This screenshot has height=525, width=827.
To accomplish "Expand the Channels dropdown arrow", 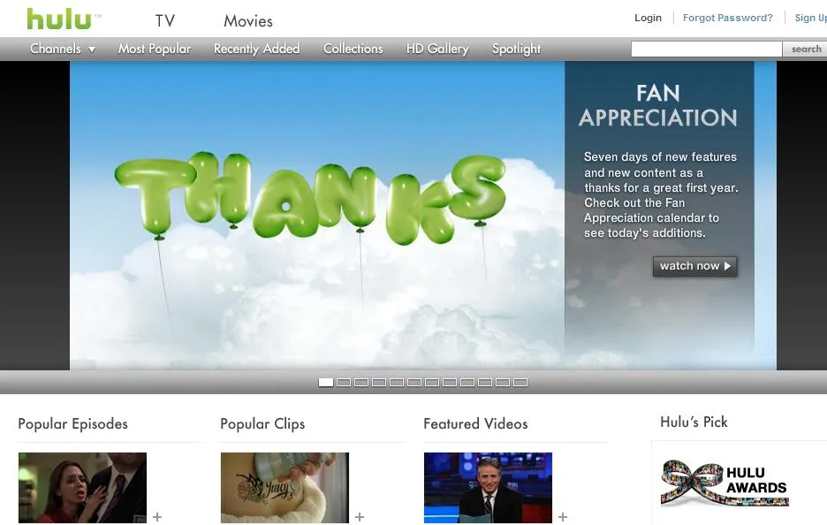I will tap(92, 49).
